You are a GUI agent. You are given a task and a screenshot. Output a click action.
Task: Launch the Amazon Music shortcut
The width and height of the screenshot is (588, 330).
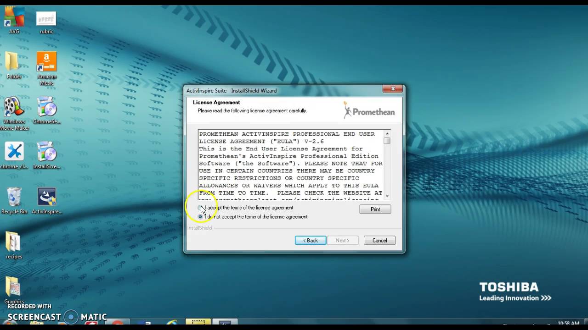tap(46, 69)
